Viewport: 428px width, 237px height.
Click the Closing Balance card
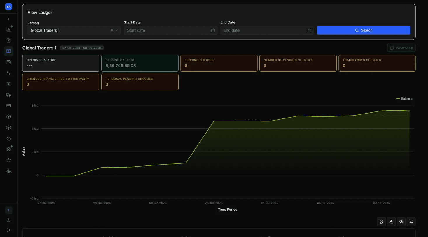click(140, 63)
